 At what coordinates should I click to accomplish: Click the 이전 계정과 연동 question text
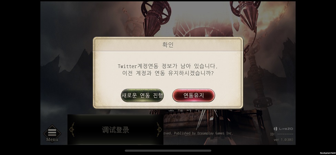[x=168, y=73]
